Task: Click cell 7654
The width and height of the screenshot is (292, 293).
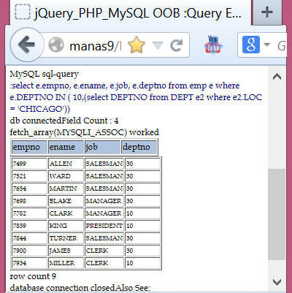Action: pyautogui.click(x=29, y=189)
